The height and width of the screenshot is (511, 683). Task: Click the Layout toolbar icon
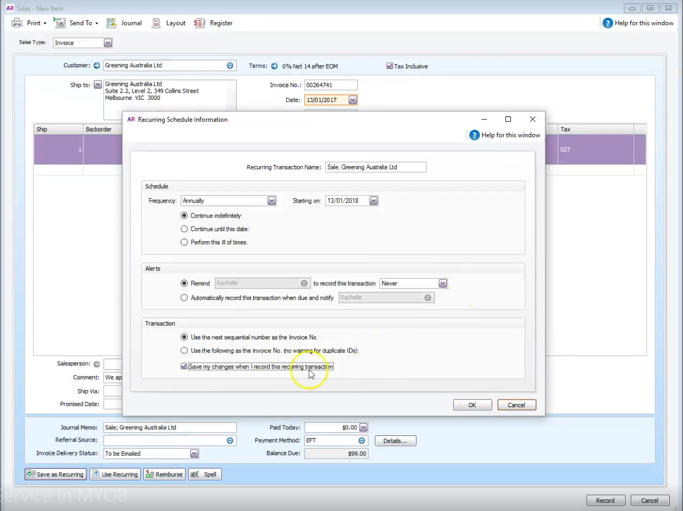[169, 23]
